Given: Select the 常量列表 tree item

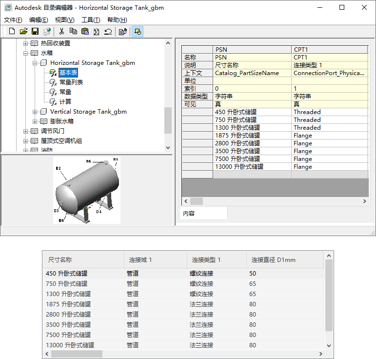Looking at the screenshot, I should point(71,82).
